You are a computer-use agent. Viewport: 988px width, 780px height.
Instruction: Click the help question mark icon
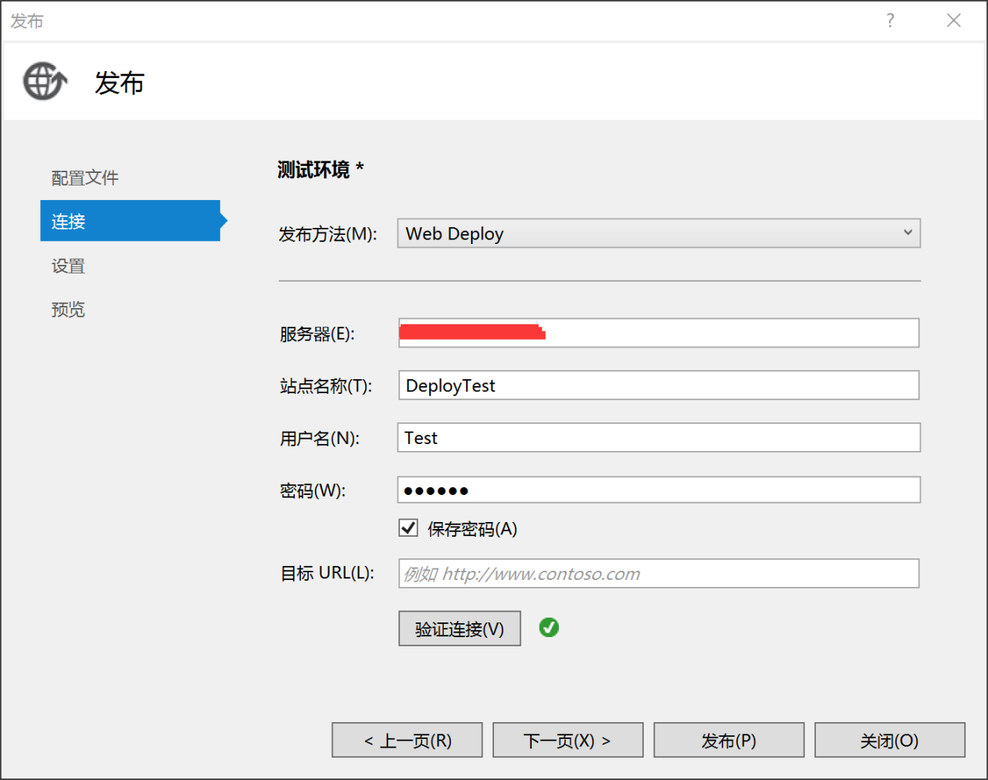coord(890,21)
